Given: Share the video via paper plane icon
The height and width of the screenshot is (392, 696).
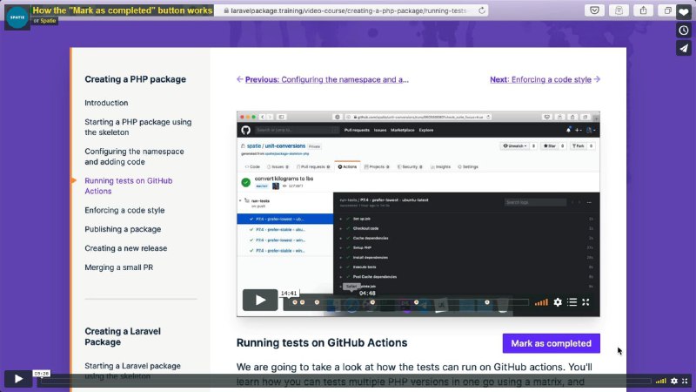Looking at the screenshot, I should pos(684,48).
